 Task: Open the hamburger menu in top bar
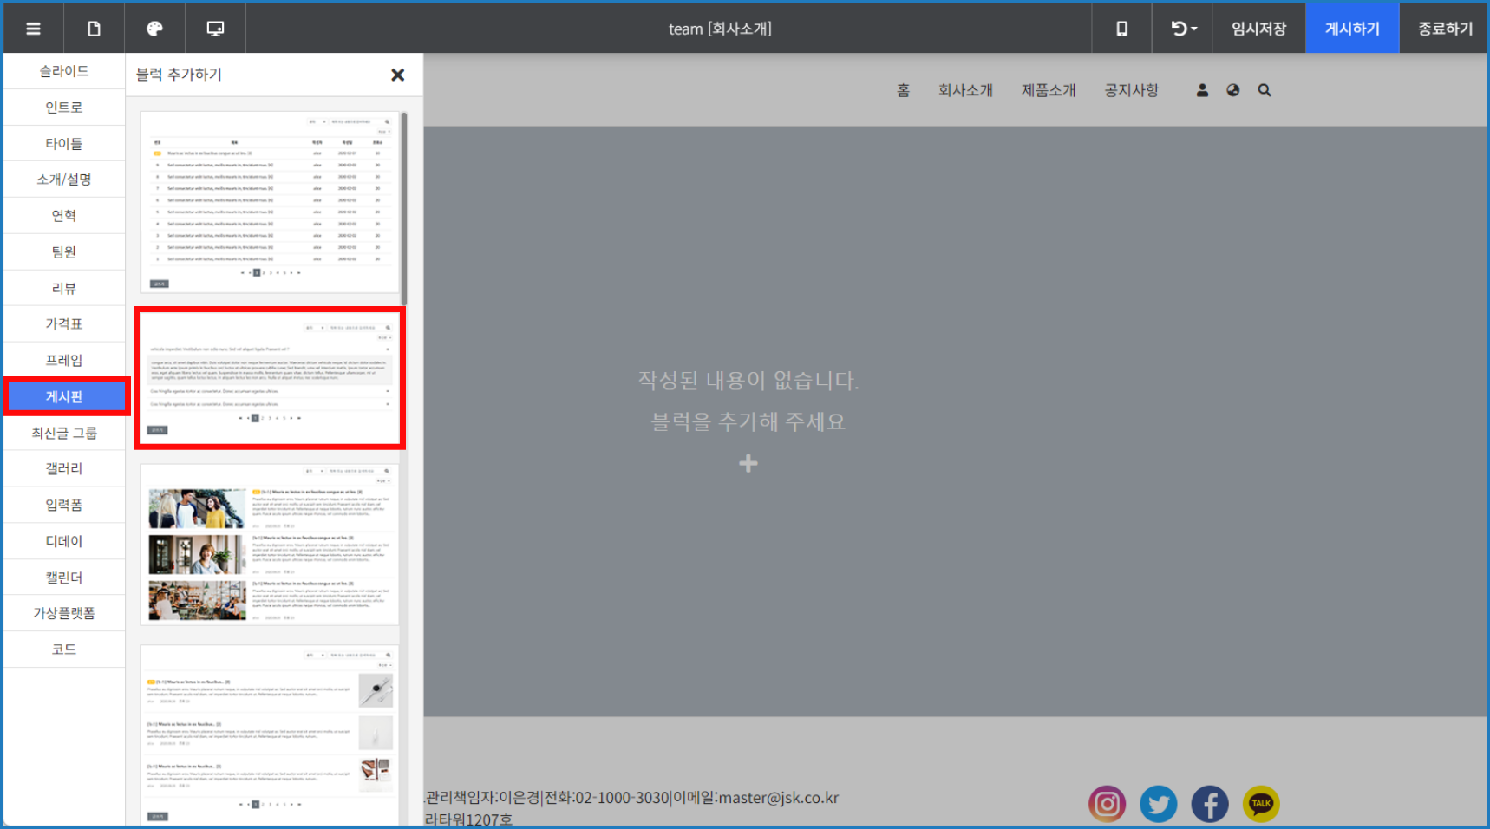click(34, 29)
